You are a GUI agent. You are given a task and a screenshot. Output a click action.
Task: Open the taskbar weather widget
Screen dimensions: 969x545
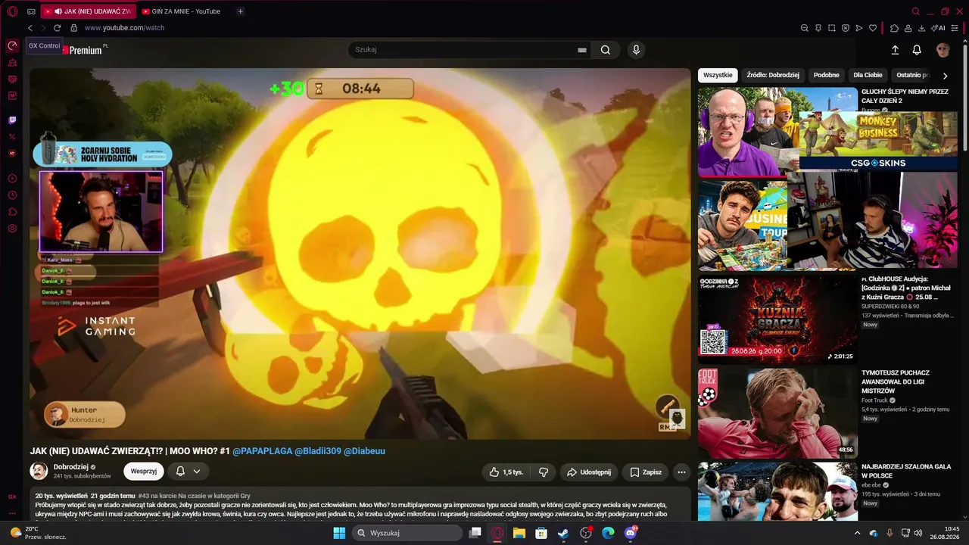[x=36, y=533]
